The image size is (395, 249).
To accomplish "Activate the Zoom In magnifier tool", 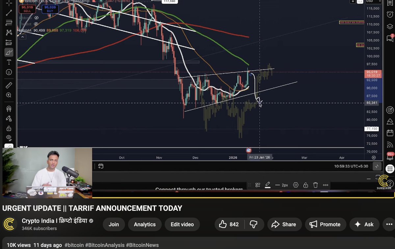I will [9, 95].
